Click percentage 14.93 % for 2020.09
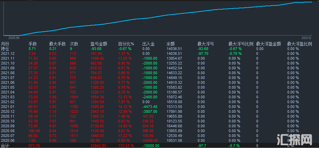This screenshot has height=148, width=319. [x=125, y=126]
